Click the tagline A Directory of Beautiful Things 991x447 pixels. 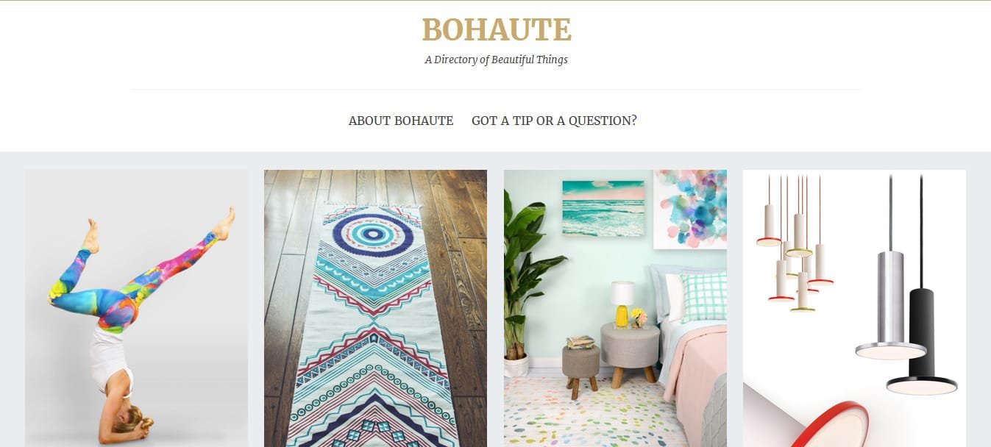(x=496, y=60)
